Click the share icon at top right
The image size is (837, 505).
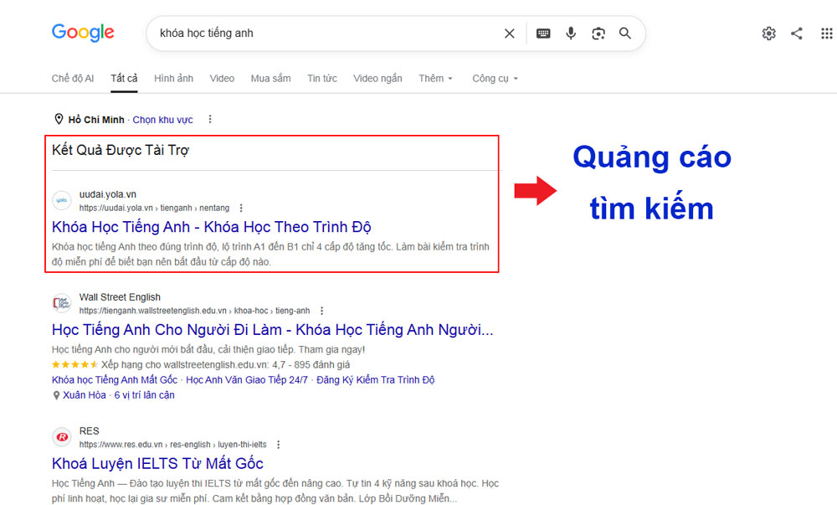click(x=797, y=33)
